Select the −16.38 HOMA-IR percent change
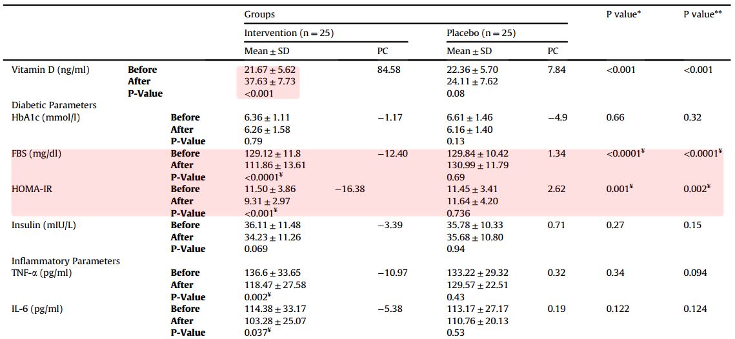The width and height of the screenshot is (735, 339). pyautogui.click(x=350, y=189)
